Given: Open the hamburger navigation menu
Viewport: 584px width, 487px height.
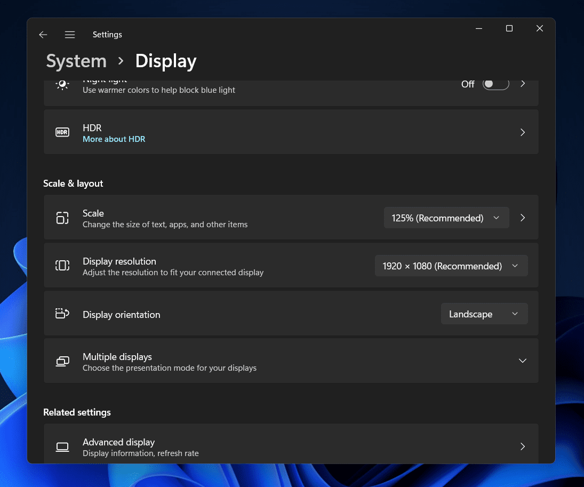Looking at the screenshot, I should 70,35.
